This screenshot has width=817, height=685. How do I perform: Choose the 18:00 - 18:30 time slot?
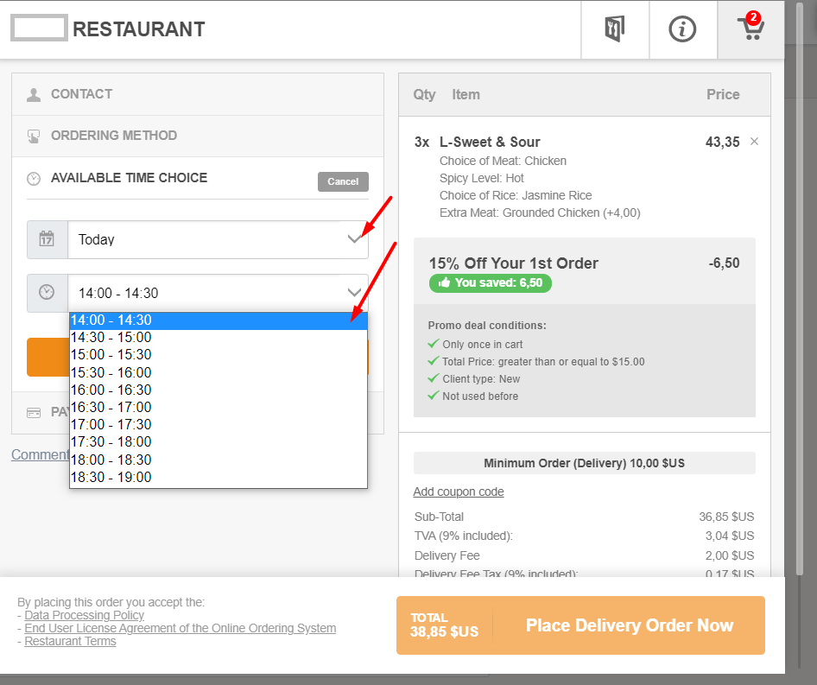pos(218,460)
